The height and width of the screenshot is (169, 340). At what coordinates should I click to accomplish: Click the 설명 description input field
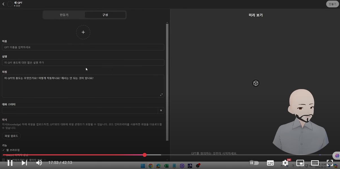(x=83, y=62)
